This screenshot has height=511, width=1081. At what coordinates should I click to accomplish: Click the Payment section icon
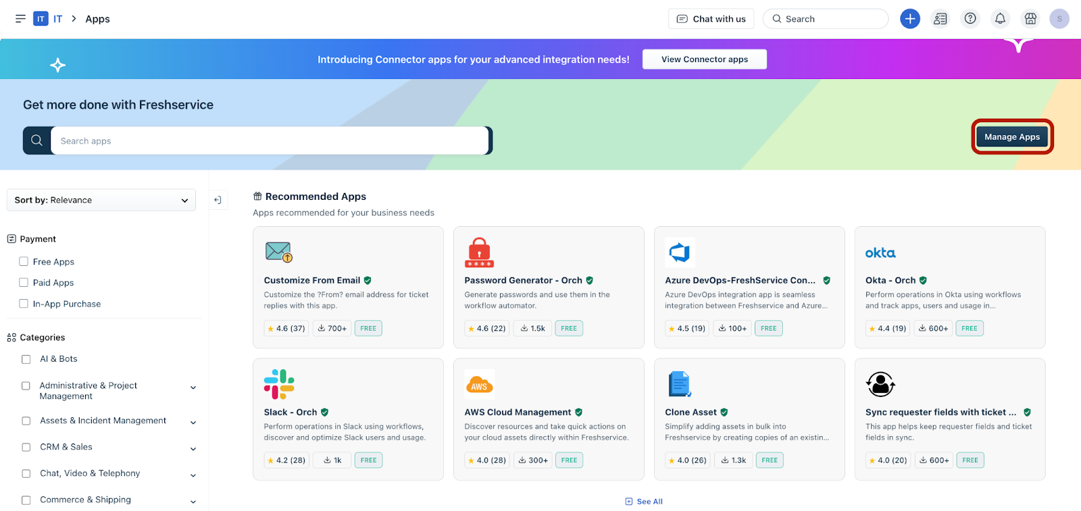(11, 239)
